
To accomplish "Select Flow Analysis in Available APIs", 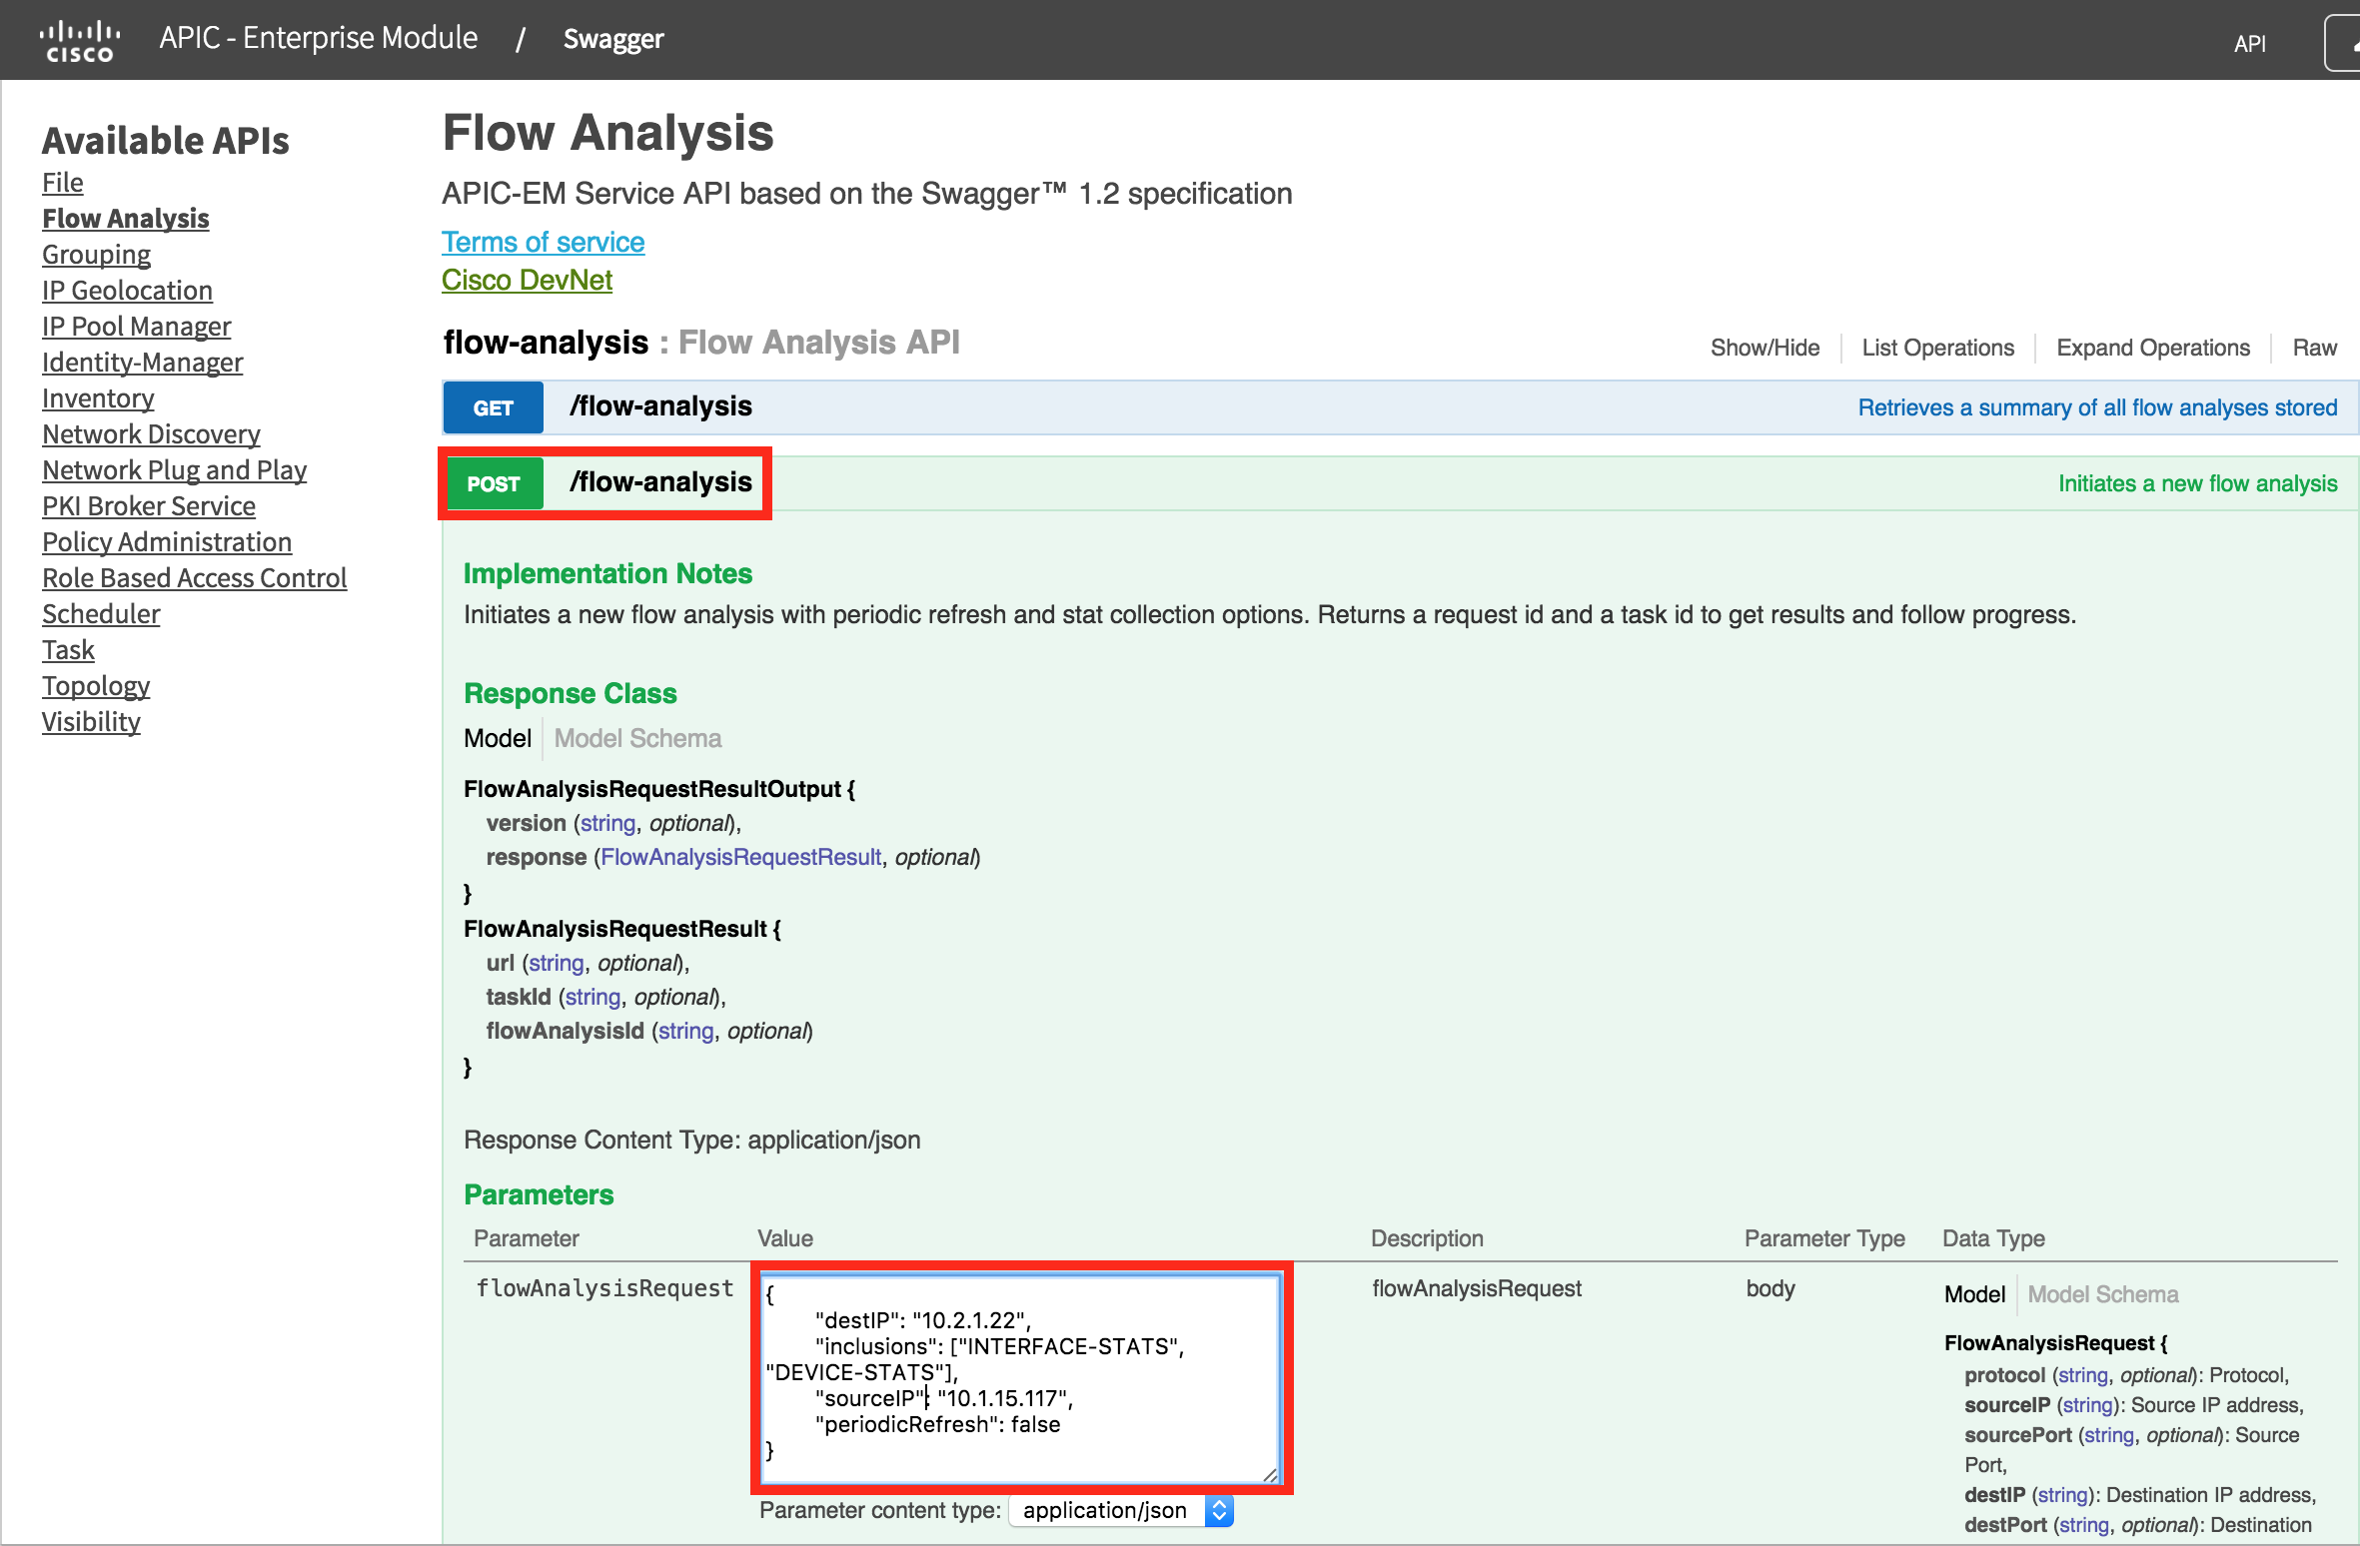I will pyautogui.click(x=126, y=219).
